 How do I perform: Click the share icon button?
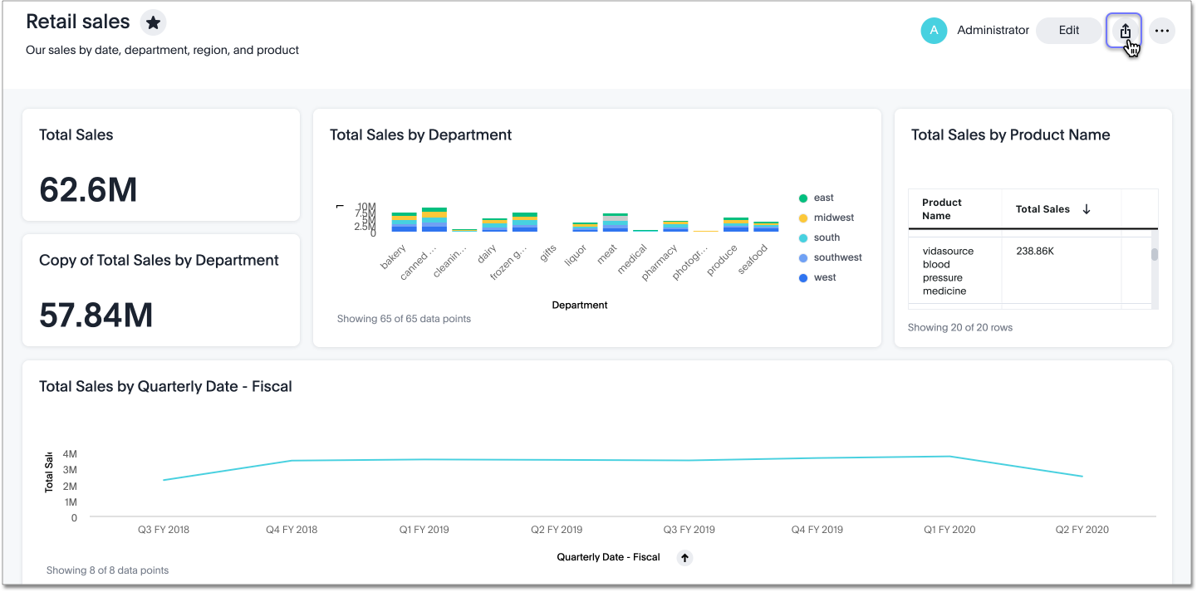tap(1125, 31)
